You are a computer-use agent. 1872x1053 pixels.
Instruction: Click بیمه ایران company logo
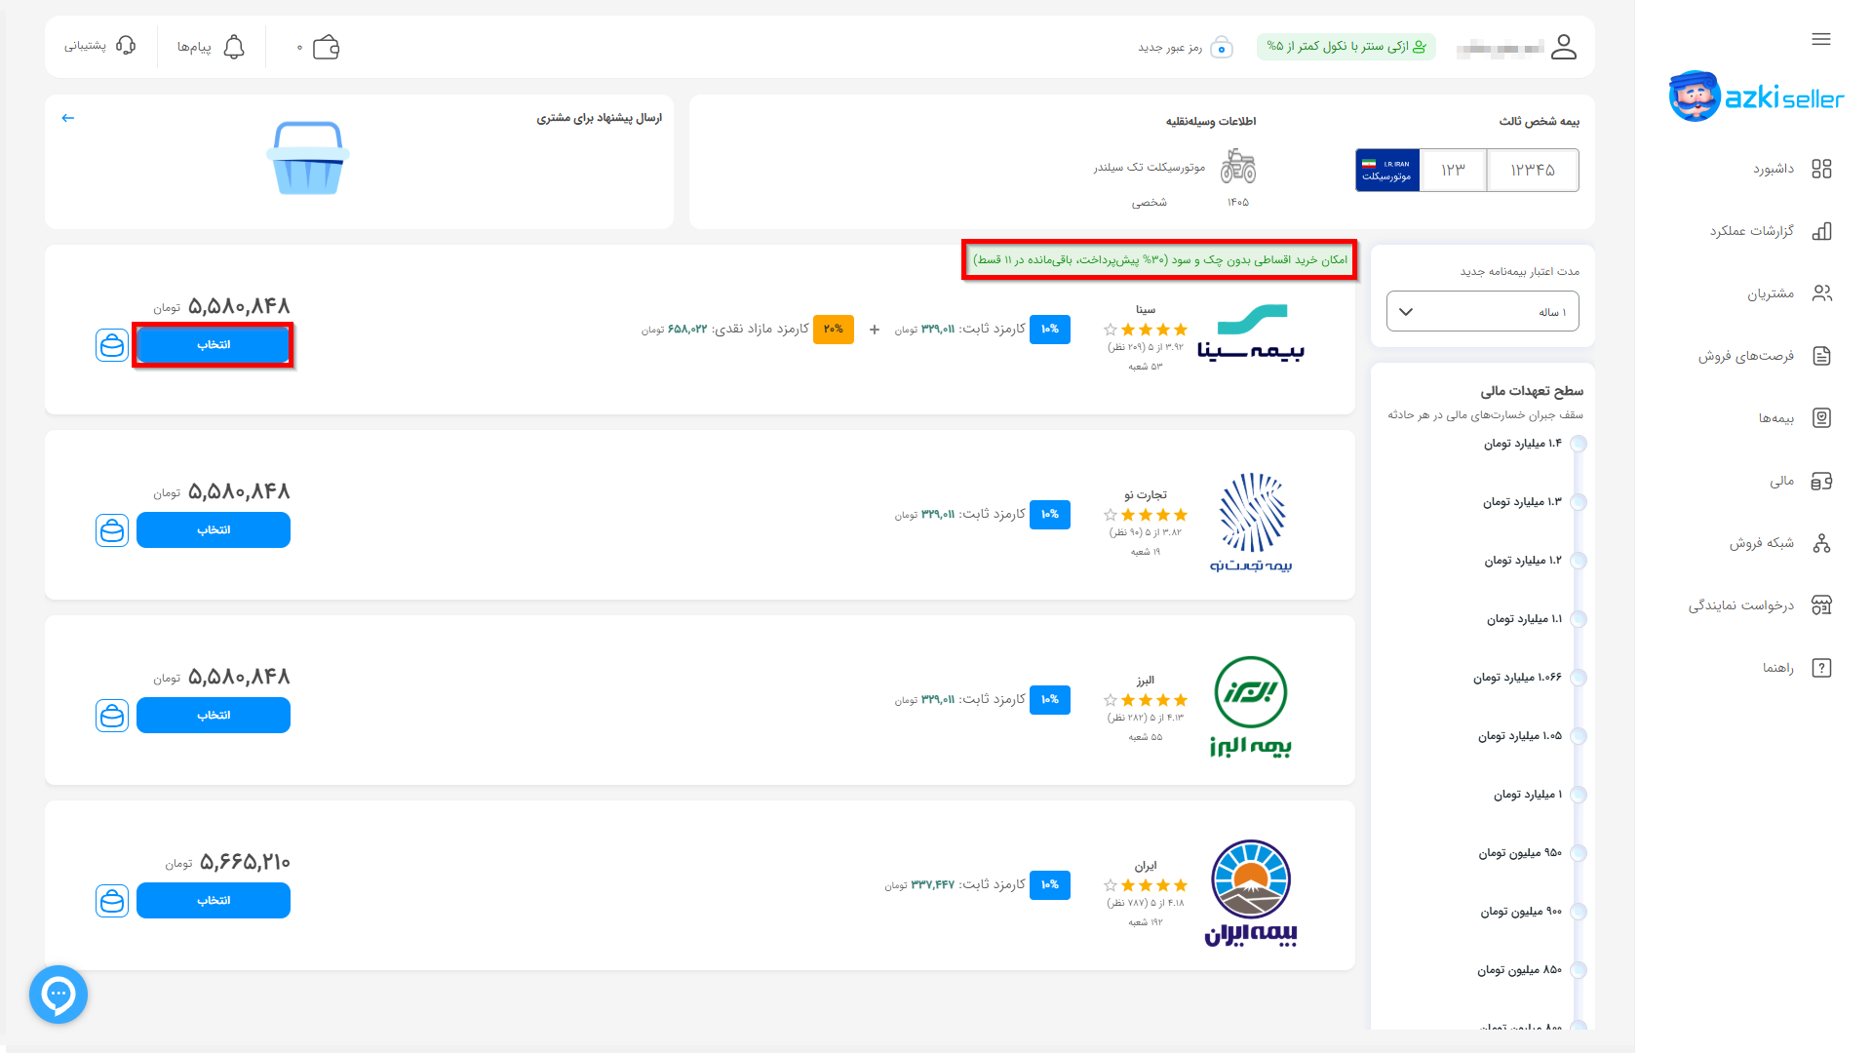[x=1251, y=892]
